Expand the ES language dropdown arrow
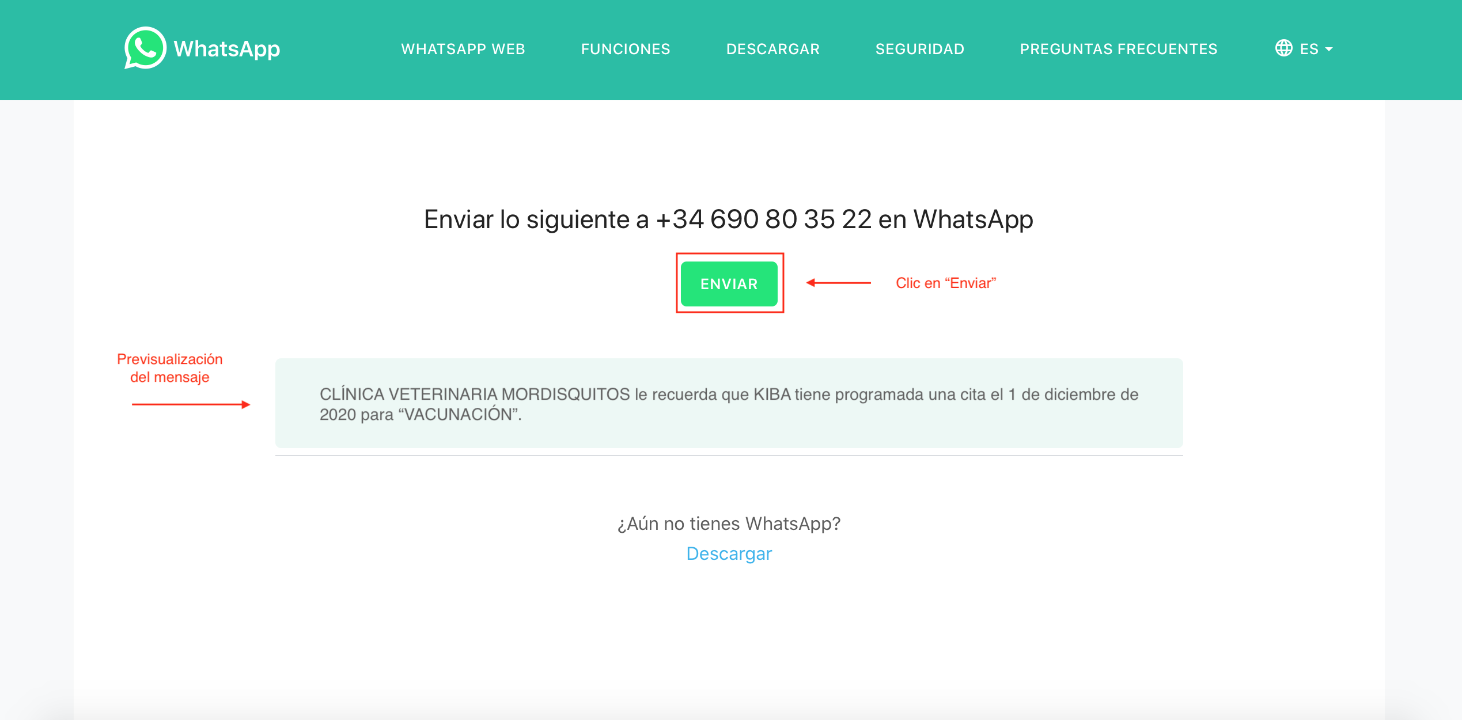This screenshot has width=1462, height=720. coord(1329,50)
